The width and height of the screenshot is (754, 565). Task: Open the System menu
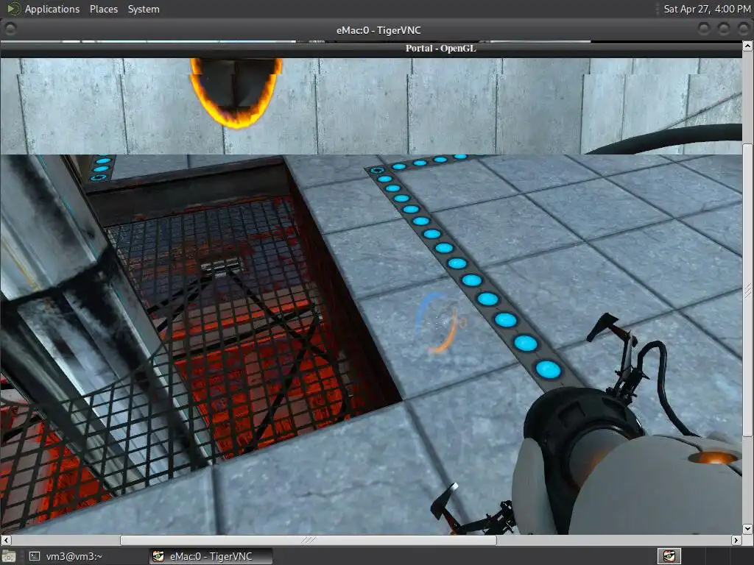(144, 9)
